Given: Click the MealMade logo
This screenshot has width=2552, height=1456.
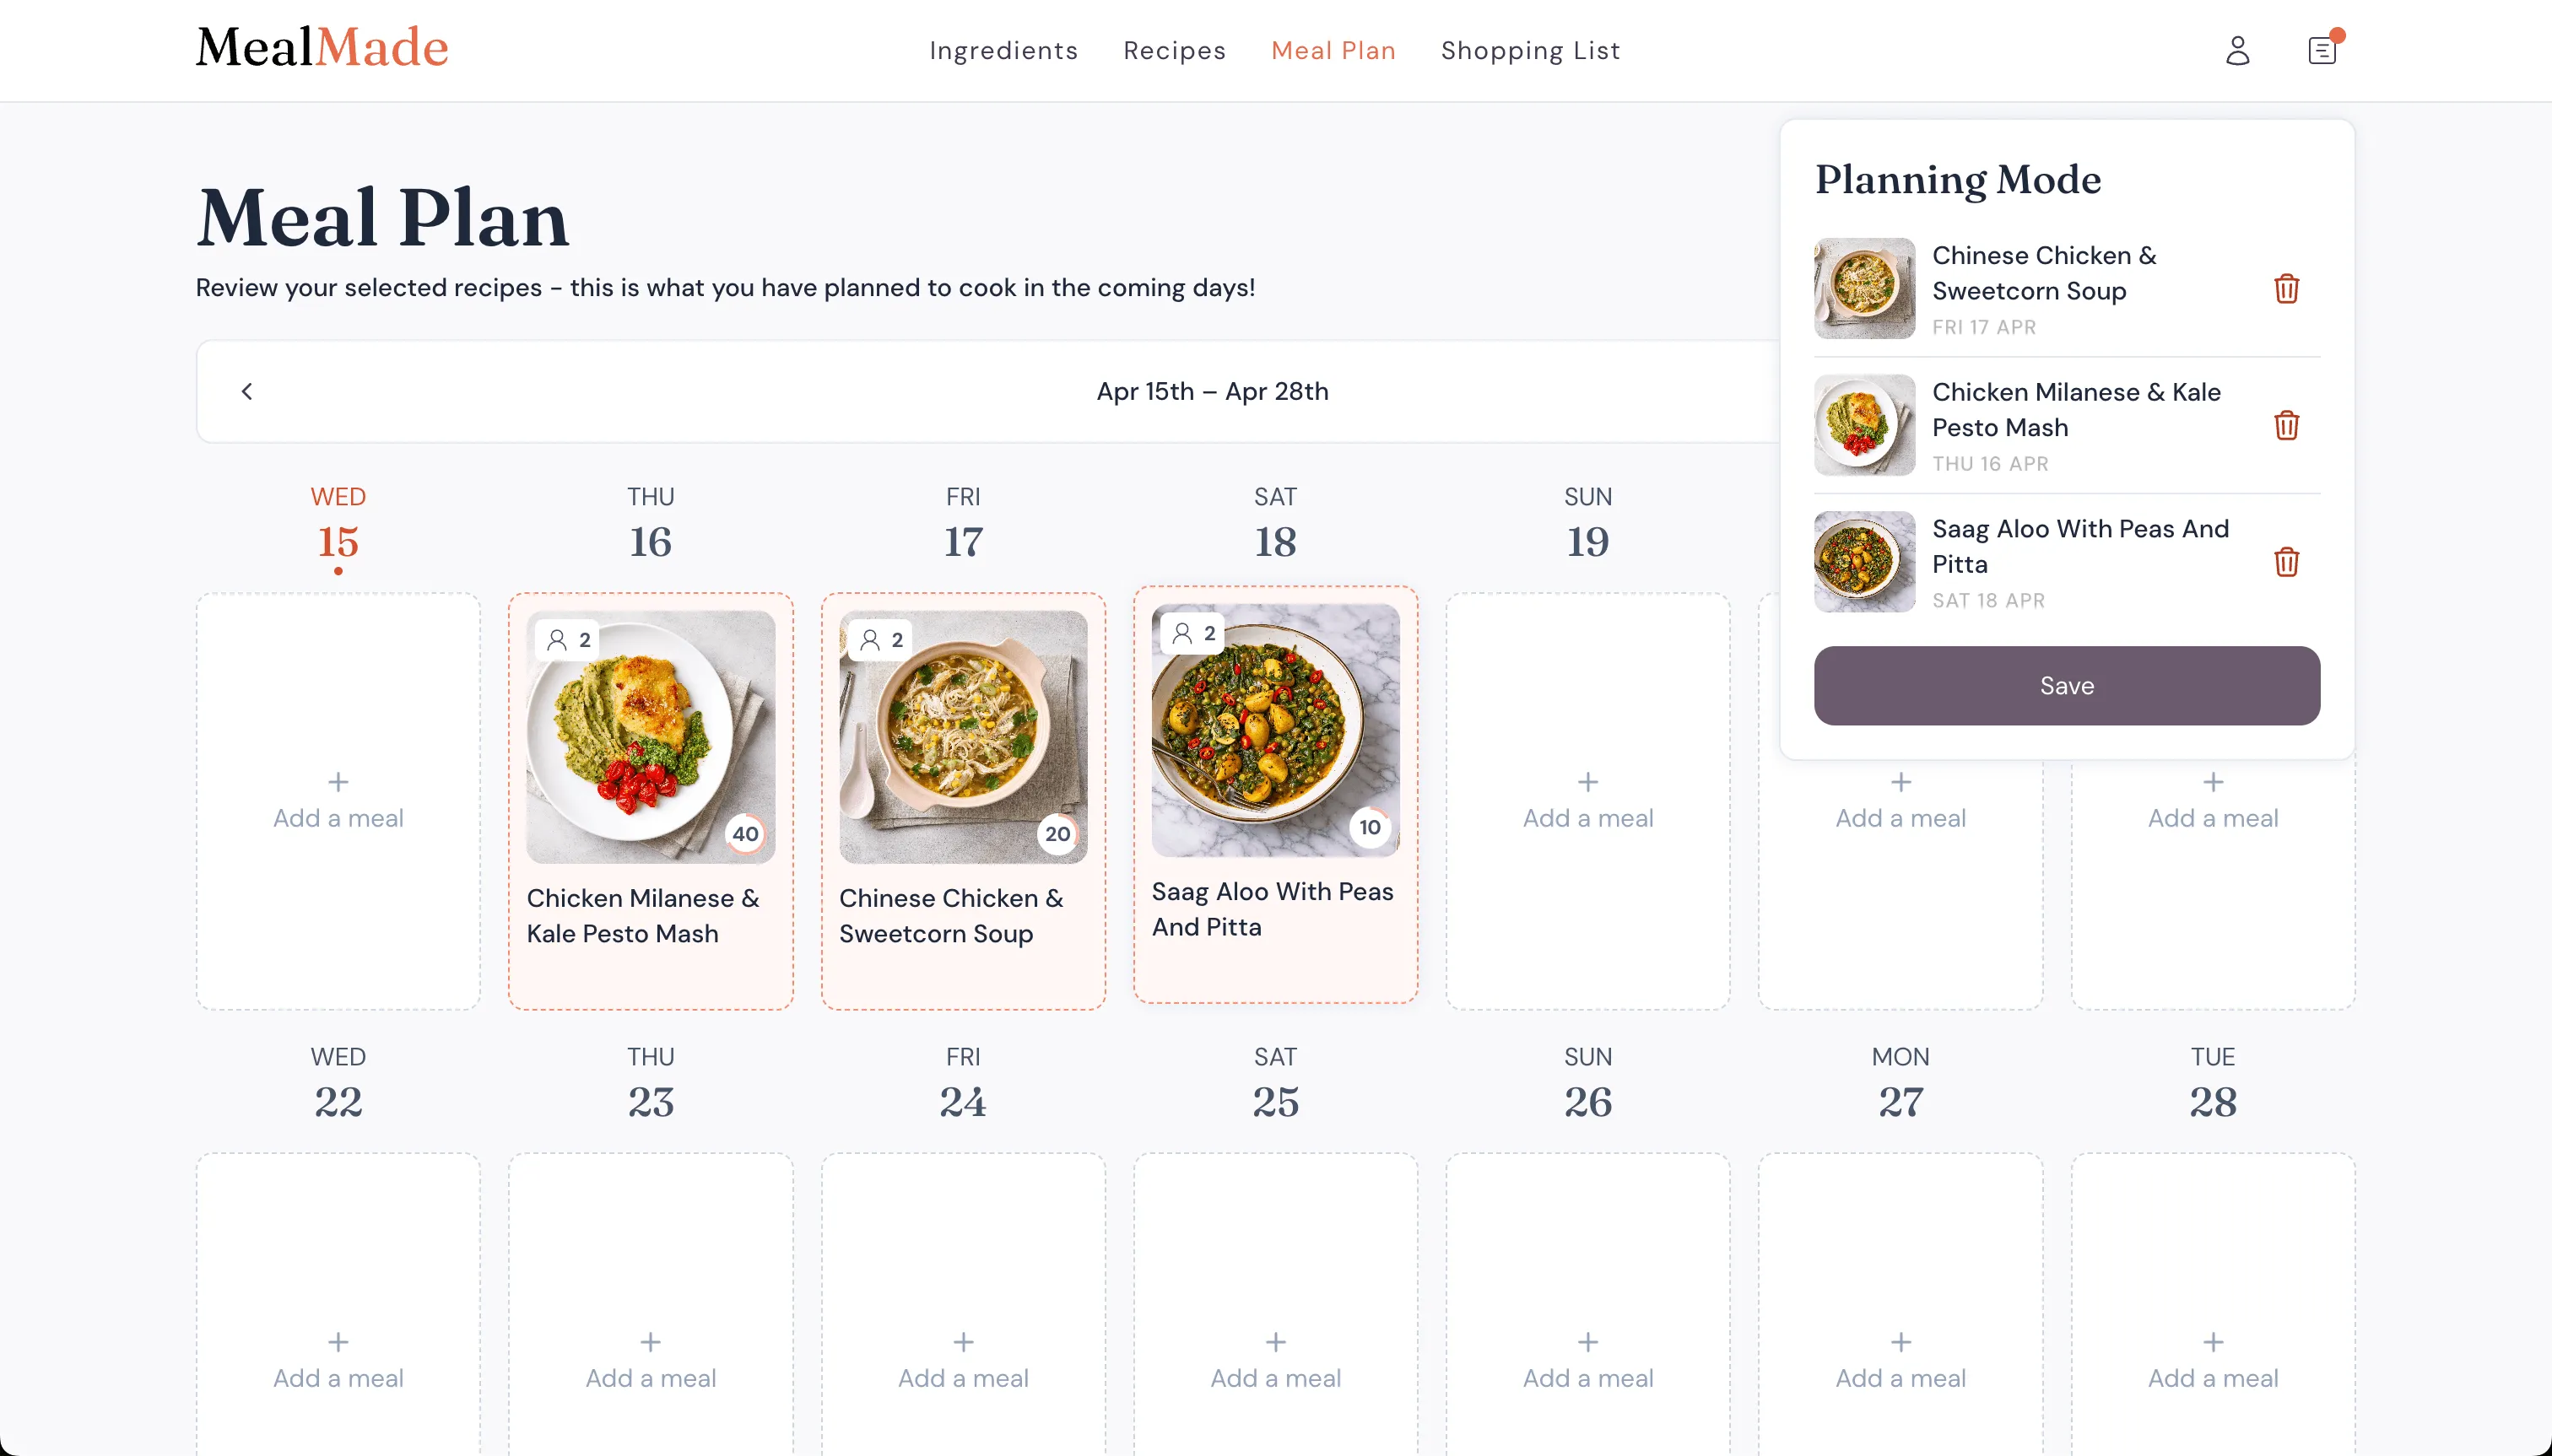Looking at the screenshot, I should coord(322,45).
